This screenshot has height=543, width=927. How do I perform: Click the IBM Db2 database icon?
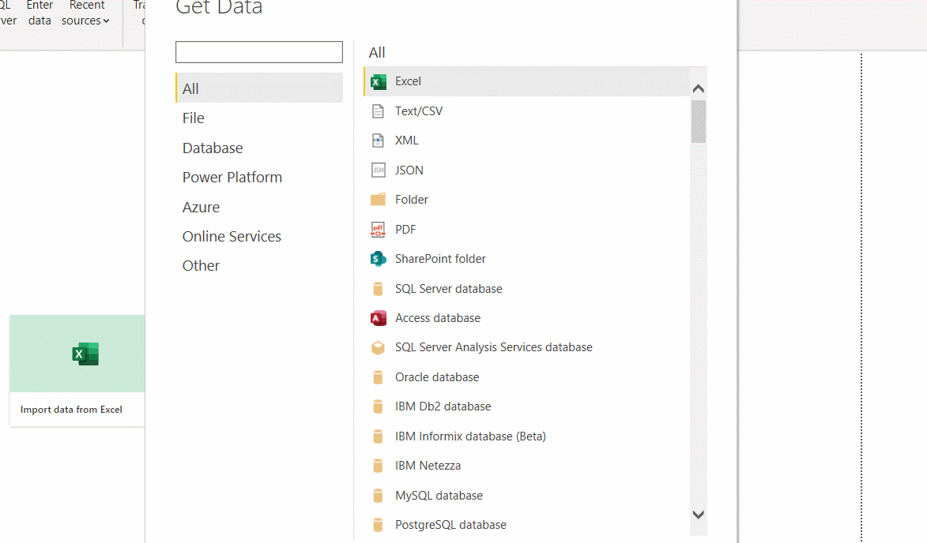(378, 406)
